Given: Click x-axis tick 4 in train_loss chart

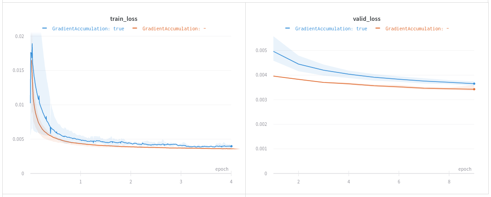Looking at the screenshot, I should (x=231, y=182).
